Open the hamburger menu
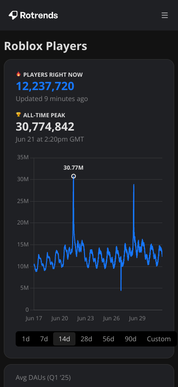178x387 pixels. click(165, 15)
